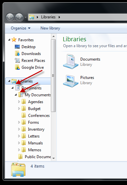127x185 pixels.
Task: Select the Documents library large icon
Action: click(x=71, y=62)
